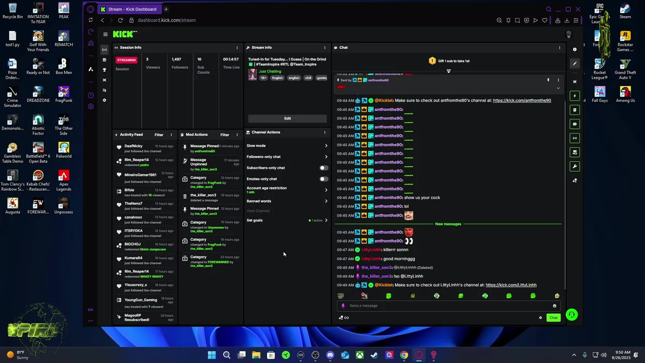Click the green headset support button
The image size is (645, 363).
pyautogui.click(x=571, y=315)
